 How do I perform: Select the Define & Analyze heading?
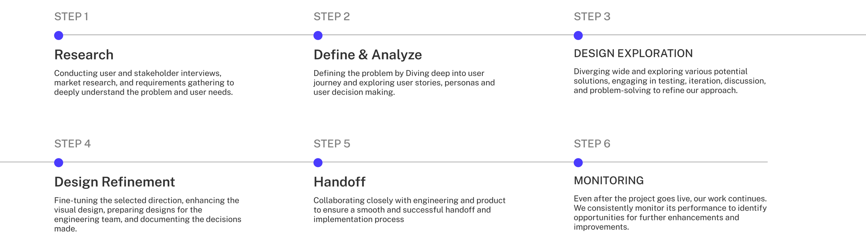[x=368, y=55]
